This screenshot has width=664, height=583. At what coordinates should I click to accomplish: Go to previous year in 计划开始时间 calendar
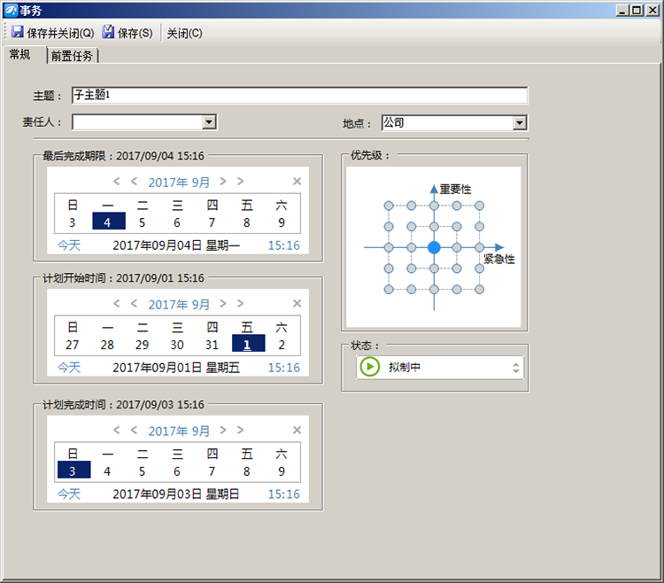(x=117, y=304)
